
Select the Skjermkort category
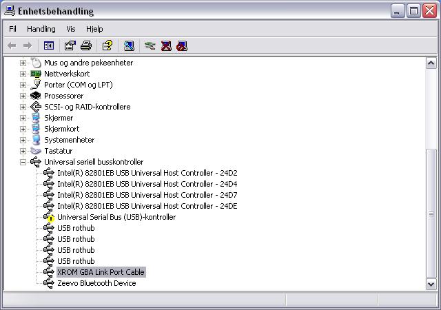point(62,129)
